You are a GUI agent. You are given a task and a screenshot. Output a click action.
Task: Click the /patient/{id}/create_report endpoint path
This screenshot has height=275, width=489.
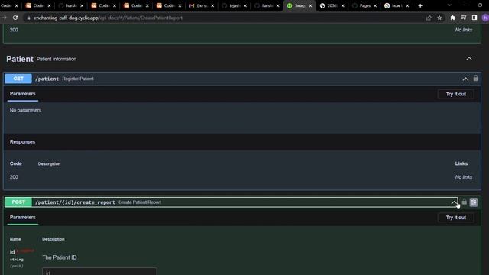pos(75,202)
